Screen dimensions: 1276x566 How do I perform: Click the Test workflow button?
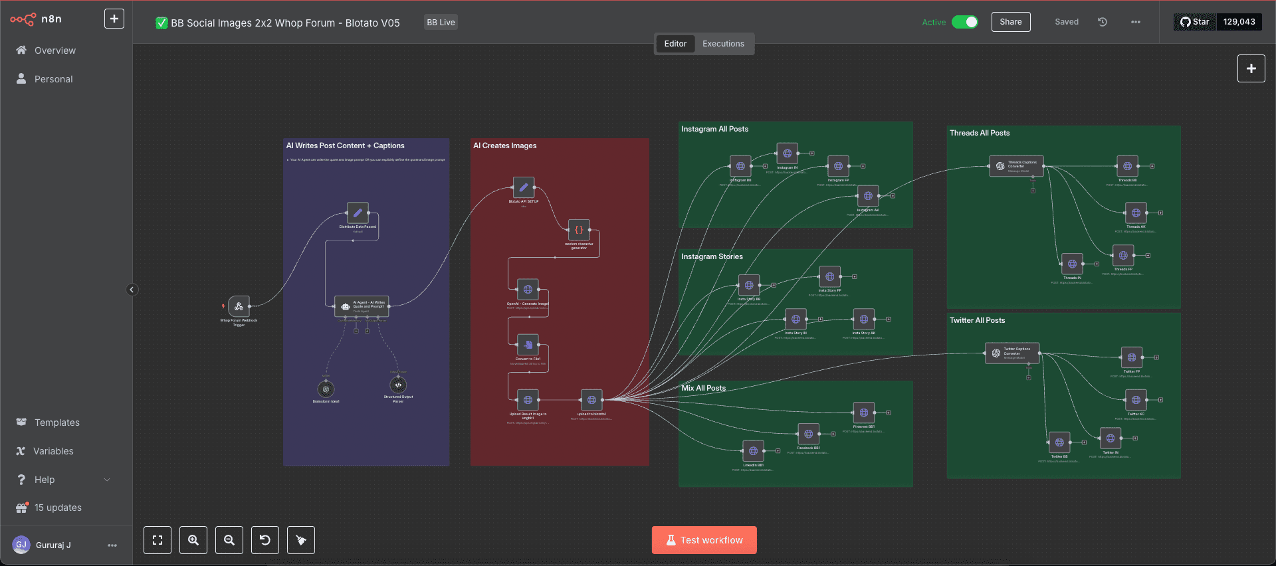pyautogui.click(x=704, y=540)
